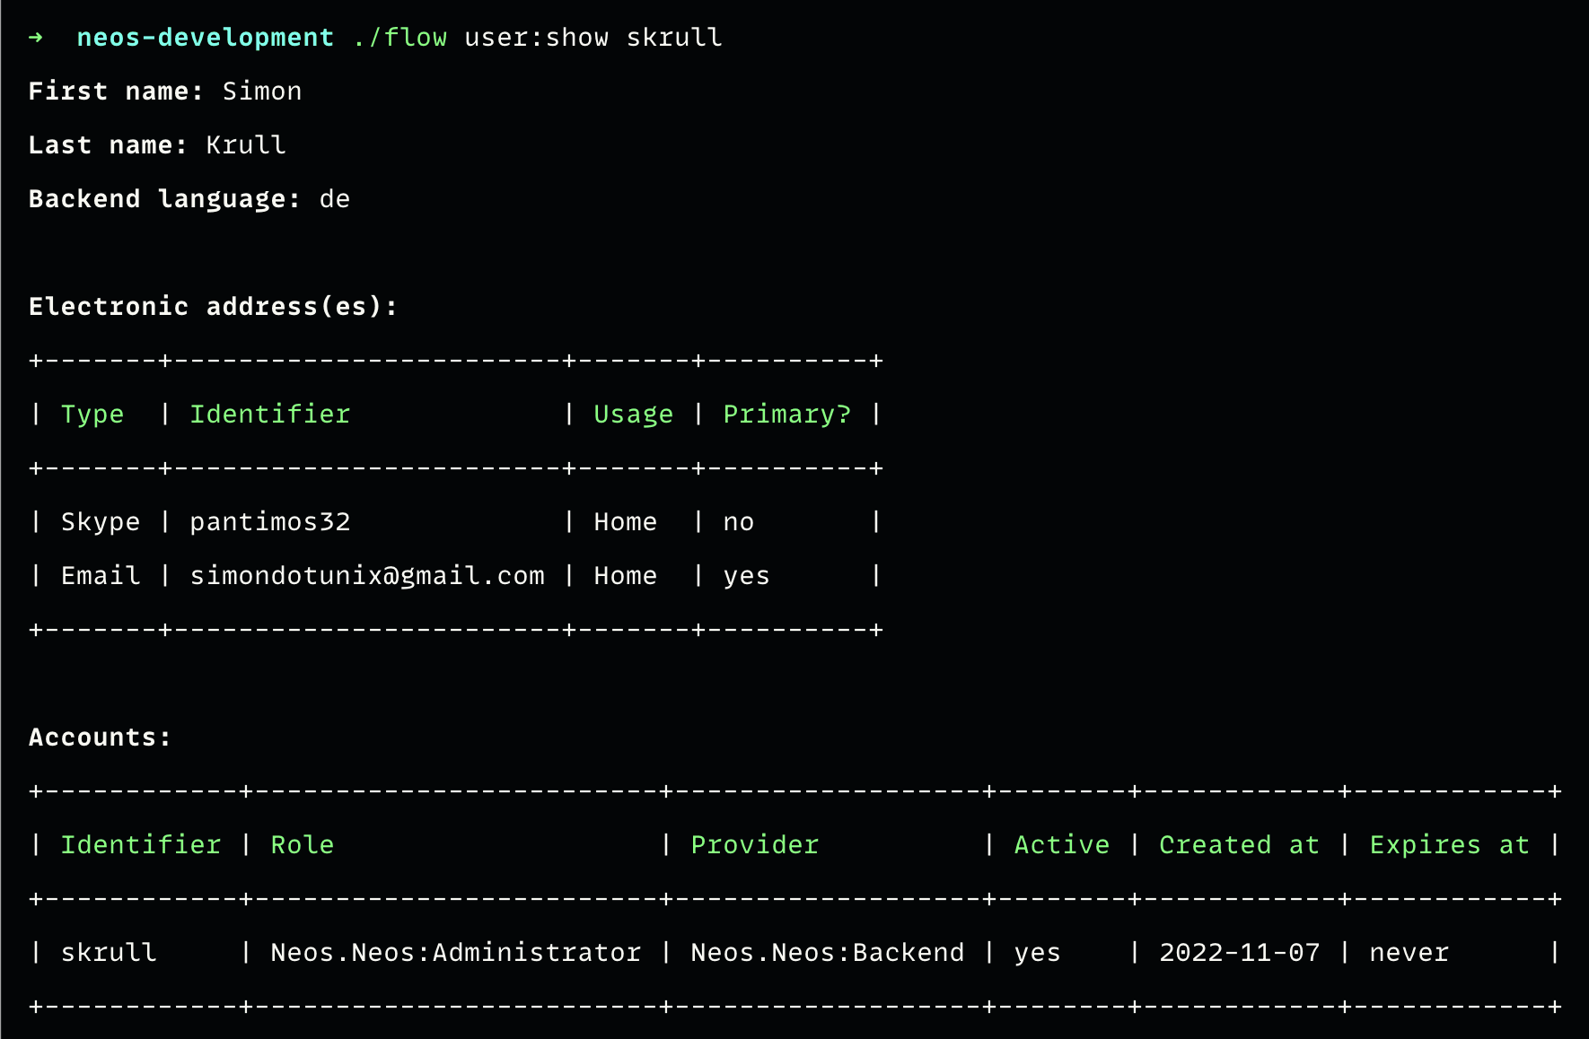The height and width of the screenshot is (1039, 1589).
Task: Click the email address simondotunix@gmail.com
Action: tap(366, 576)
